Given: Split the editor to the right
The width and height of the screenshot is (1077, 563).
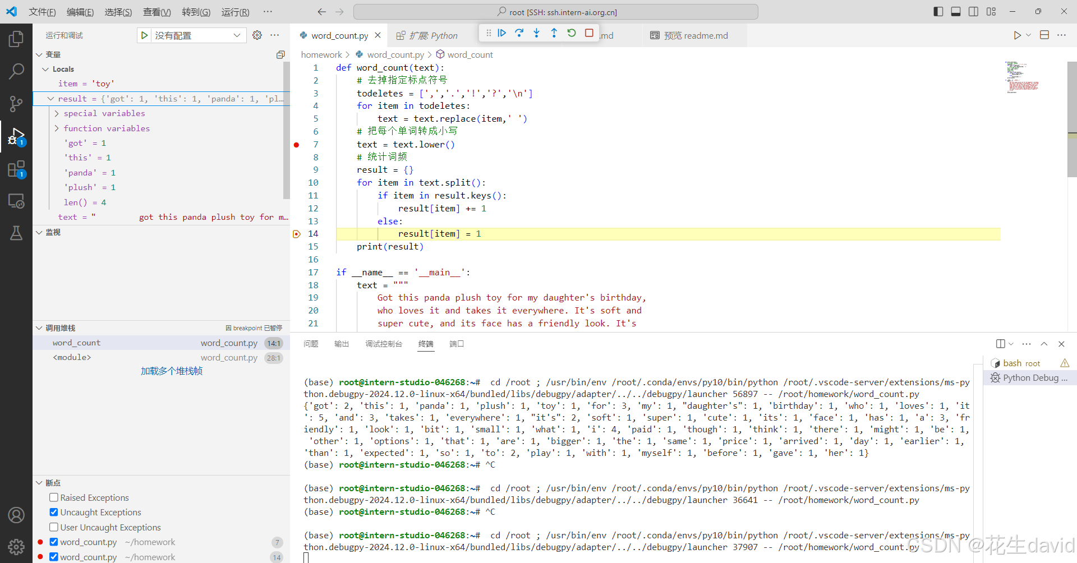Looking at the screenshot, I should (x=1044, y=35).
